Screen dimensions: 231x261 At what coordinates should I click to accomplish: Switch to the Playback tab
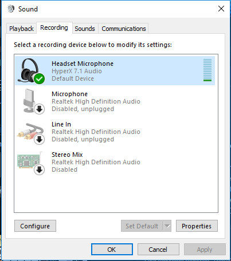21,29
